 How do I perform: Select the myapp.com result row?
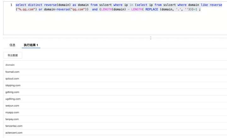115,112
